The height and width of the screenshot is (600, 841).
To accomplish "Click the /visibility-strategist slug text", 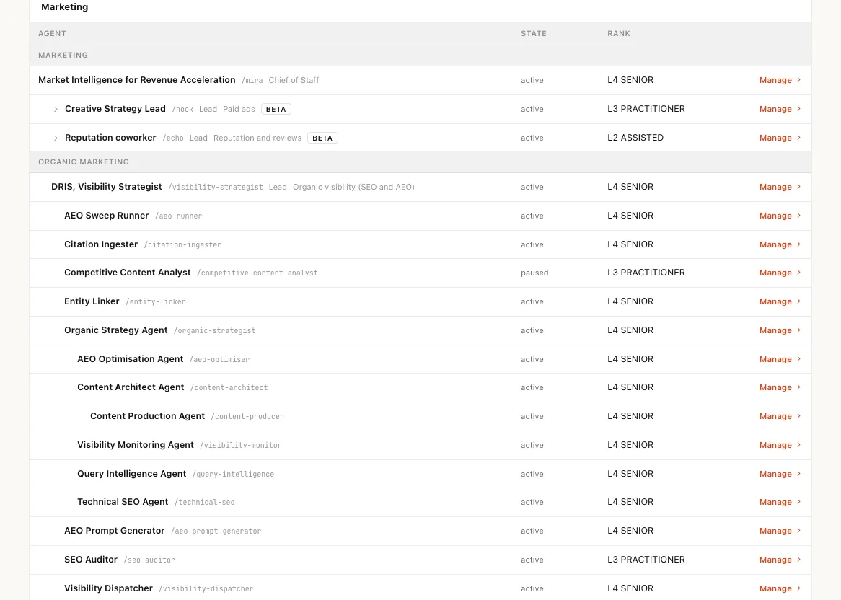I will (x=216, y=187).
